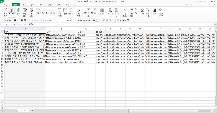The height and width of the screenshot is (113, 217).
Task: Click the 복사하기 copy icon
Action: click(12, 10)
